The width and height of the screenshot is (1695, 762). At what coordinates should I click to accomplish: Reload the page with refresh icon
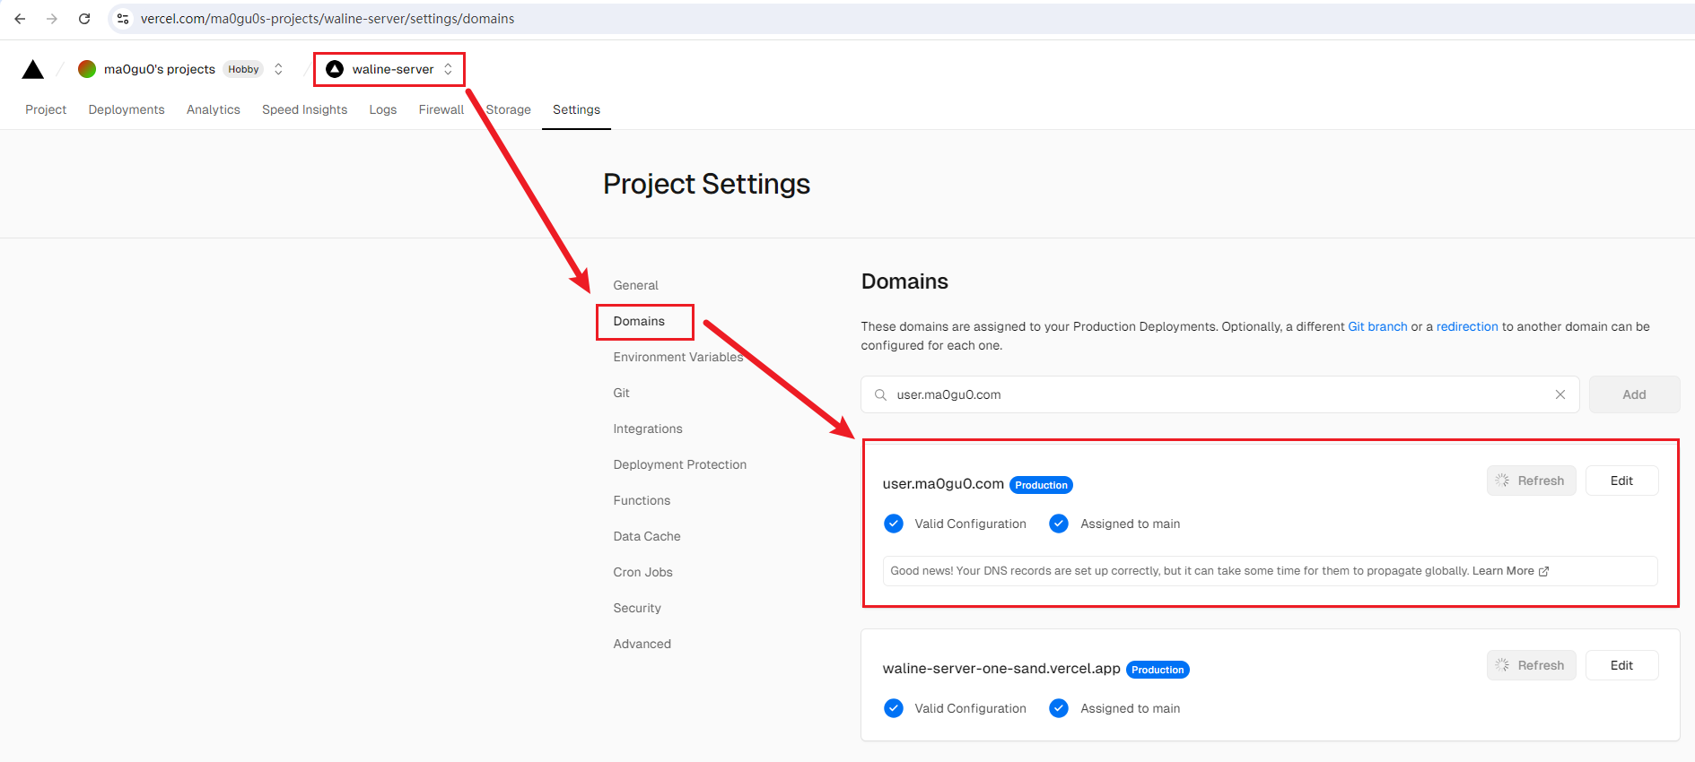point(84,19)
